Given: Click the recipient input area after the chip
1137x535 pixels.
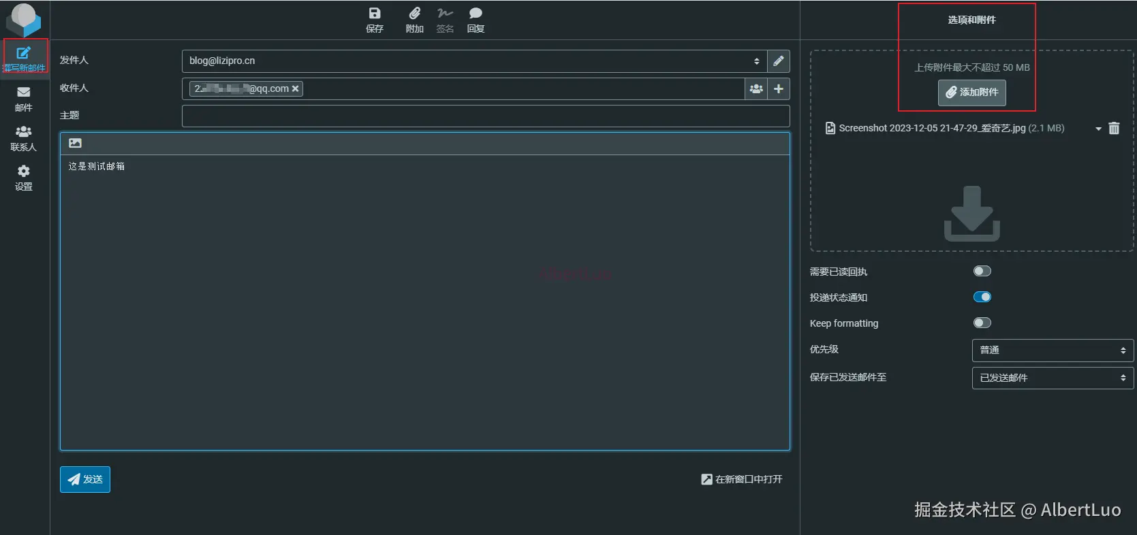Looking at the screenshot, I should 523,89.
